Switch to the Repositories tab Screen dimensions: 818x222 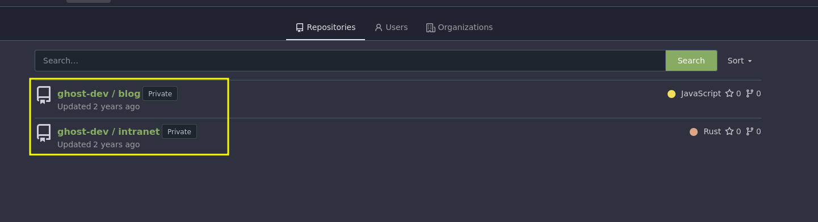(x=326, y=27)
